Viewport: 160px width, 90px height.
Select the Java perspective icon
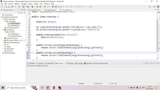point(158,7)
